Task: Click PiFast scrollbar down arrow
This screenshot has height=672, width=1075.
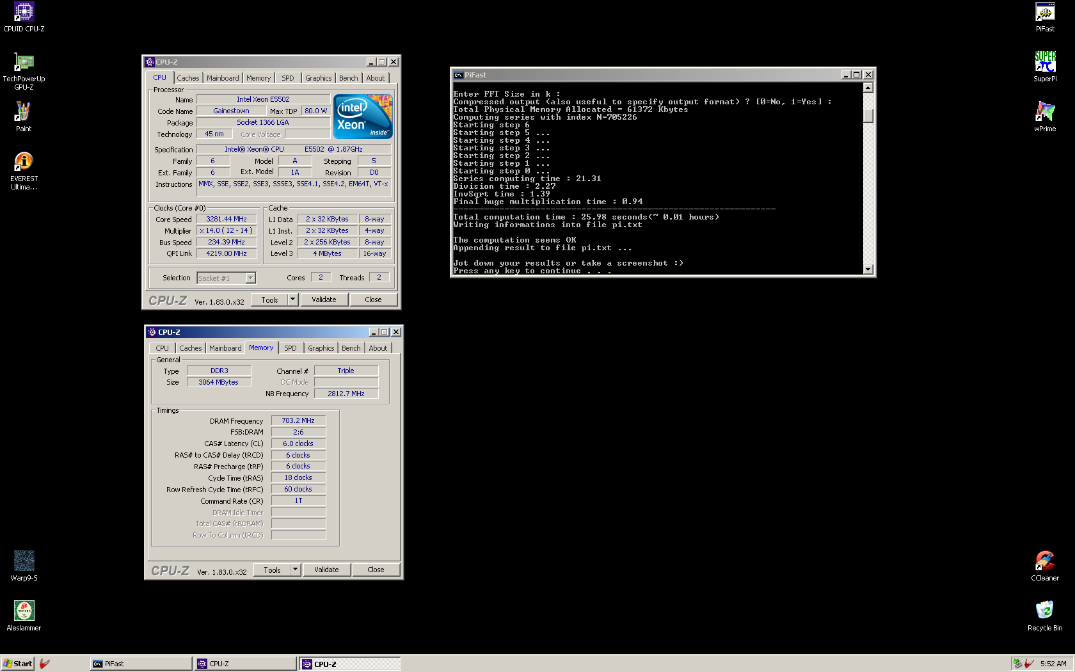Action: (868, 269)
